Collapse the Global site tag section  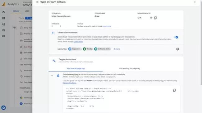coord(52,75)
